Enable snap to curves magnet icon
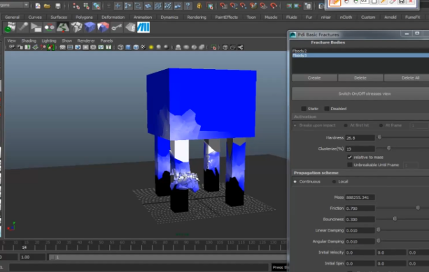The width and height of the screenshot is (429, 272). (233, 6)
